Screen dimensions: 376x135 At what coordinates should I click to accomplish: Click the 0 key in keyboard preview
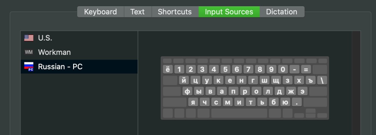click(x=283, y=69)
